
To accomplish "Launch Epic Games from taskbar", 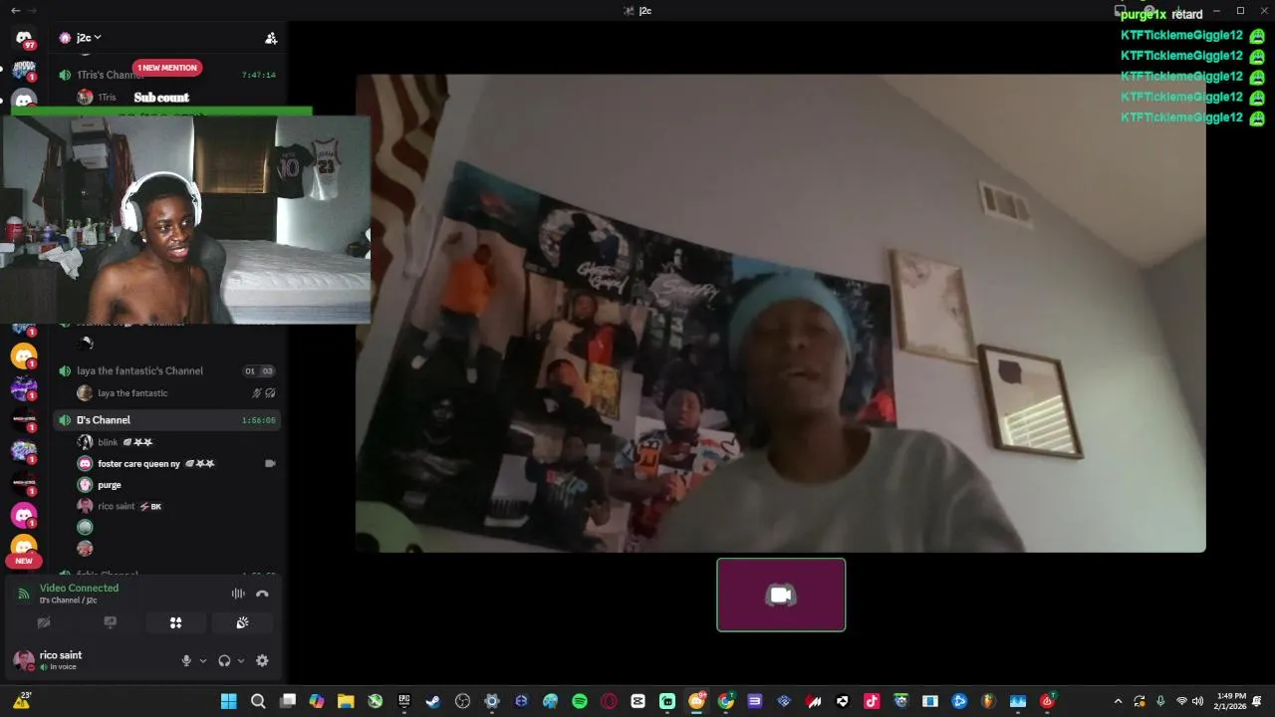I will tap(404, 701).
